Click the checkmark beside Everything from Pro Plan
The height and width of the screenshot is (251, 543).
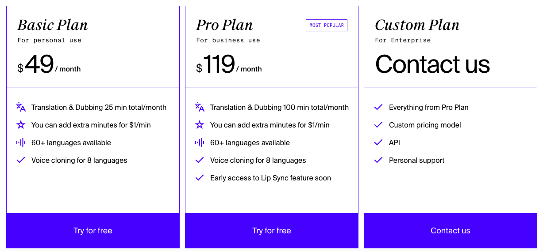click(x=378, y=107)
